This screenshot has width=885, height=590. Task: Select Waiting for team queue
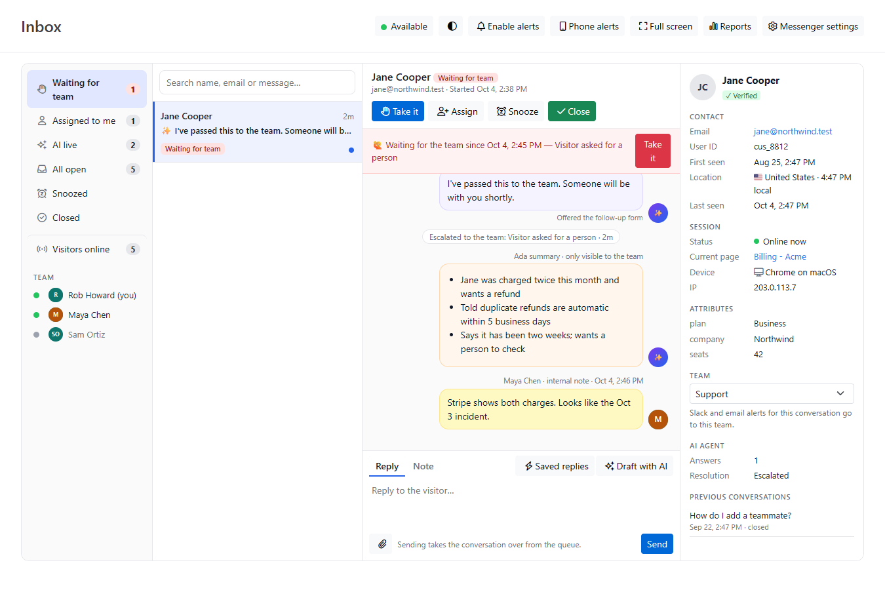[87, 89]
